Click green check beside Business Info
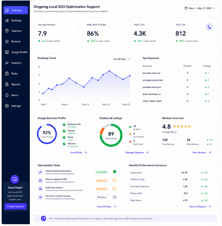Image resolution: width=222 pixels, height=226 pixels. [64, 125]
